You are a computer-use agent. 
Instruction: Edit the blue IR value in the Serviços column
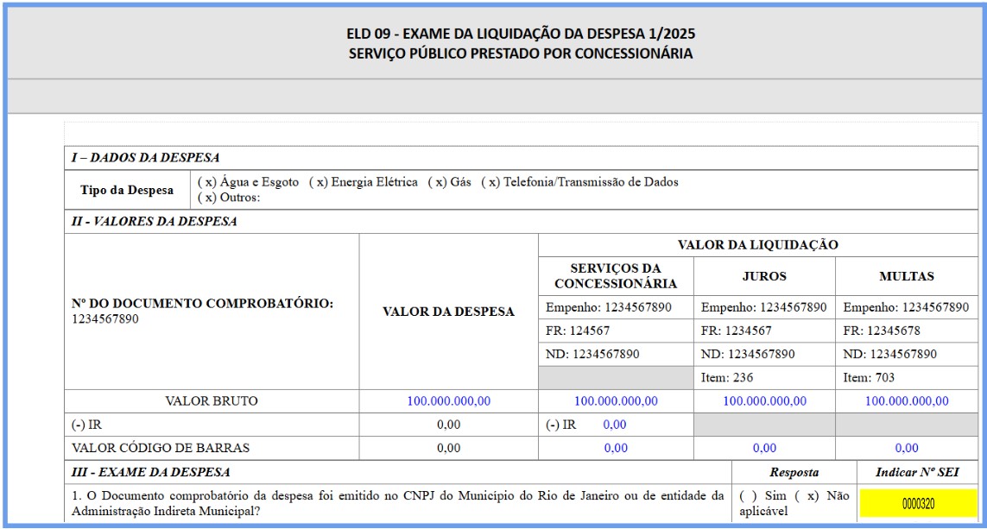[614, 425]
